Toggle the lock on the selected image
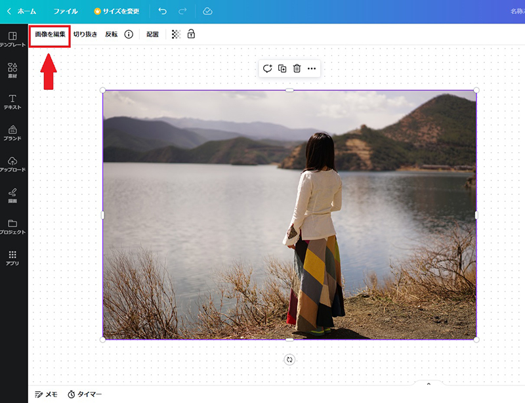 click(x=192, y=33)
